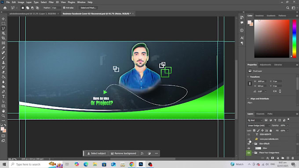The height and width of the screenshot is (168, 299).
Task: Click the Home icon in options bar
Action: pos(5,8)
